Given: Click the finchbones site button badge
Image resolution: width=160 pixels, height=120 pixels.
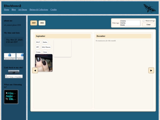Looking at the screenshot, I should click(x=14, y=72).
